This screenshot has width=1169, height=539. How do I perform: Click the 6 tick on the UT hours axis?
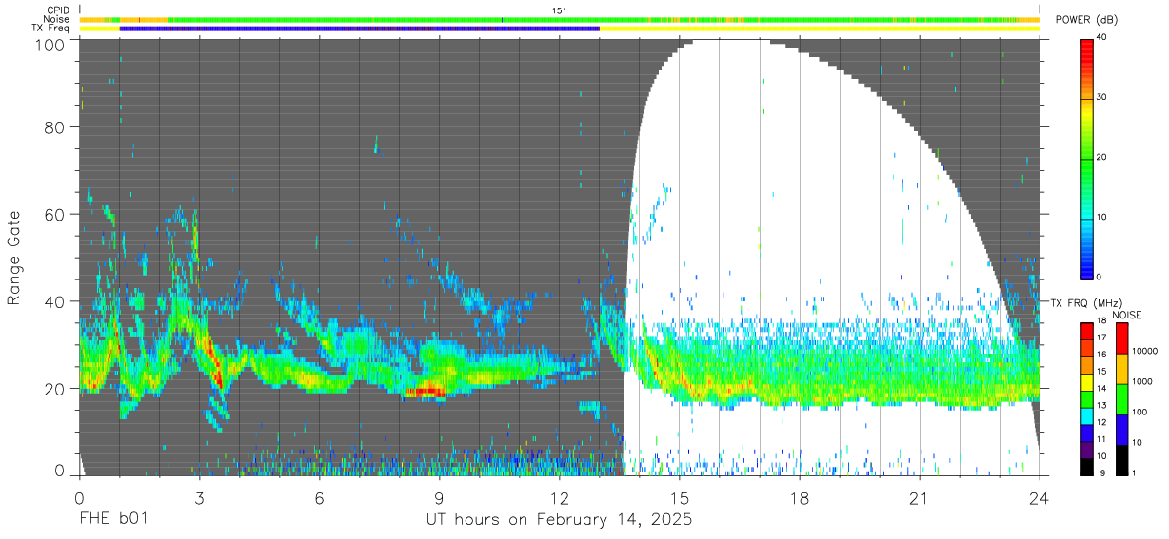click(x=319, y=497)
